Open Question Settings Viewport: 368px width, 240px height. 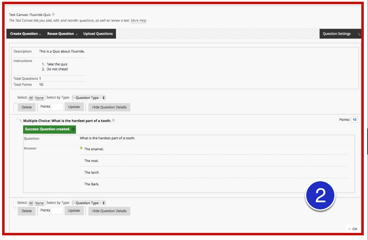[x=336, y=34]
